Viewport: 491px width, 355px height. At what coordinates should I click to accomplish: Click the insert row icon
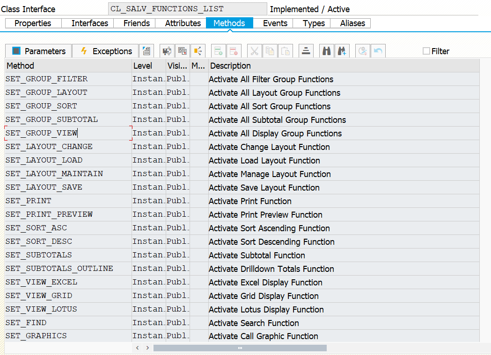pos(218,51)
